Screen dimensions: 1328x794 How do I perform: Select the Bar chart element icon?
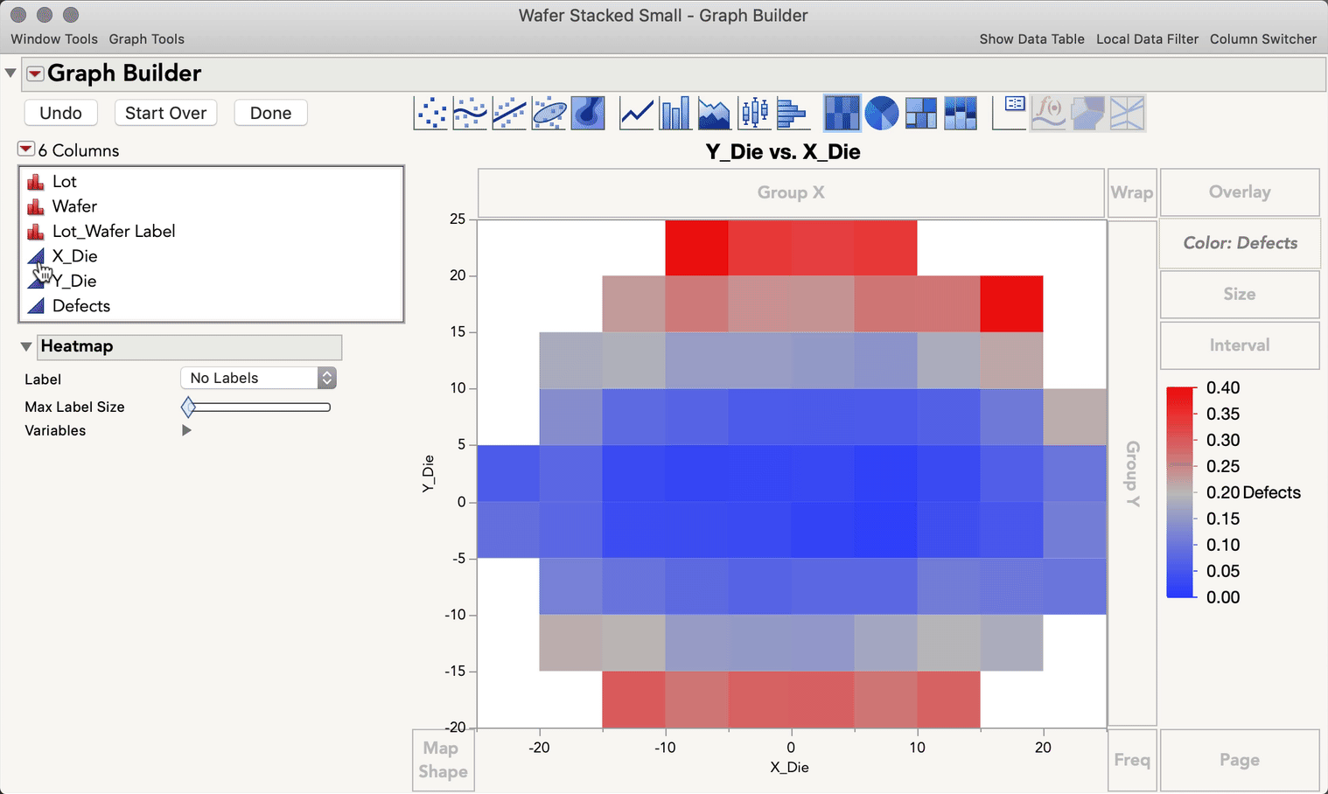(x=675, y=113)
